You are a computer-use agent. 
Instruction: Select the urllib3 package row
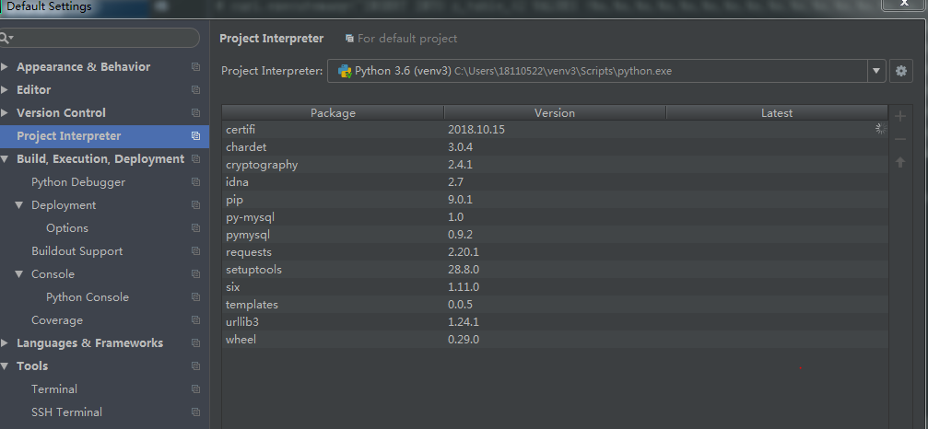coord(555,322)
